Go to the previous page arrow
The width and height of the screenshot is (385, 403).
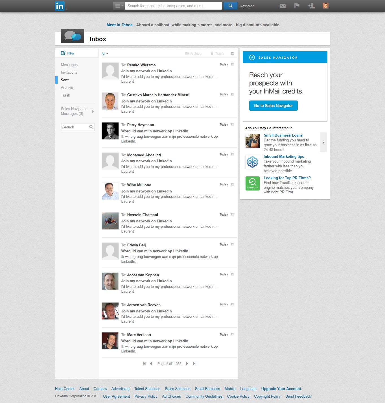pyautogui.click(x=151, y=364)
